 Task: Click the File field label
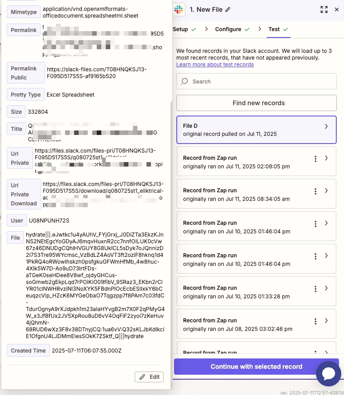(x=15, y=237)
